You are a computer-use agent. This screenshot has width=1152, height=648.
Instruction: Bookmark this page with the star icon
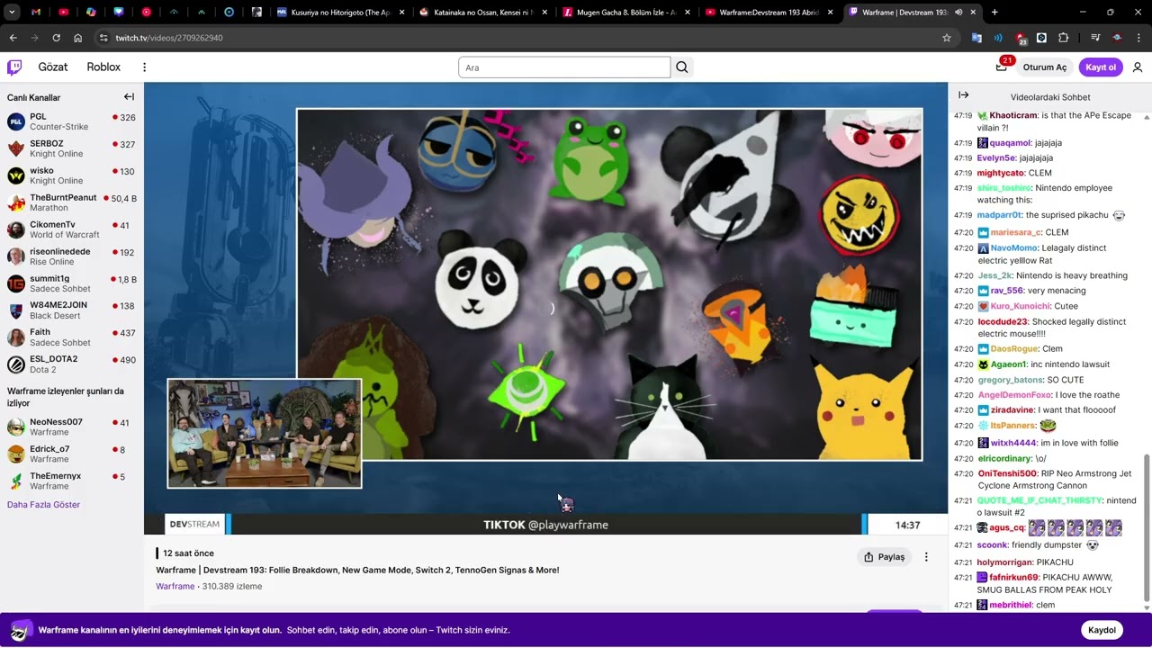[947, 38]
